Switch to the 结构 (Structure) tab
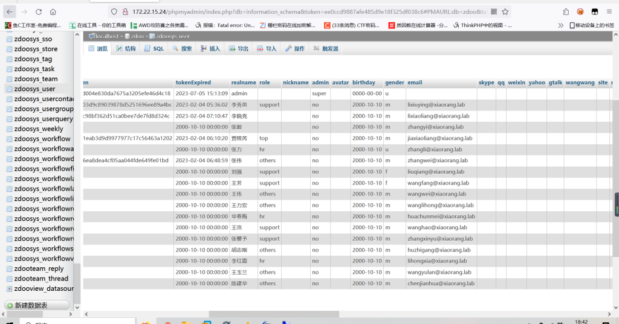Screen dimensions: 619x324 (126, 49)
